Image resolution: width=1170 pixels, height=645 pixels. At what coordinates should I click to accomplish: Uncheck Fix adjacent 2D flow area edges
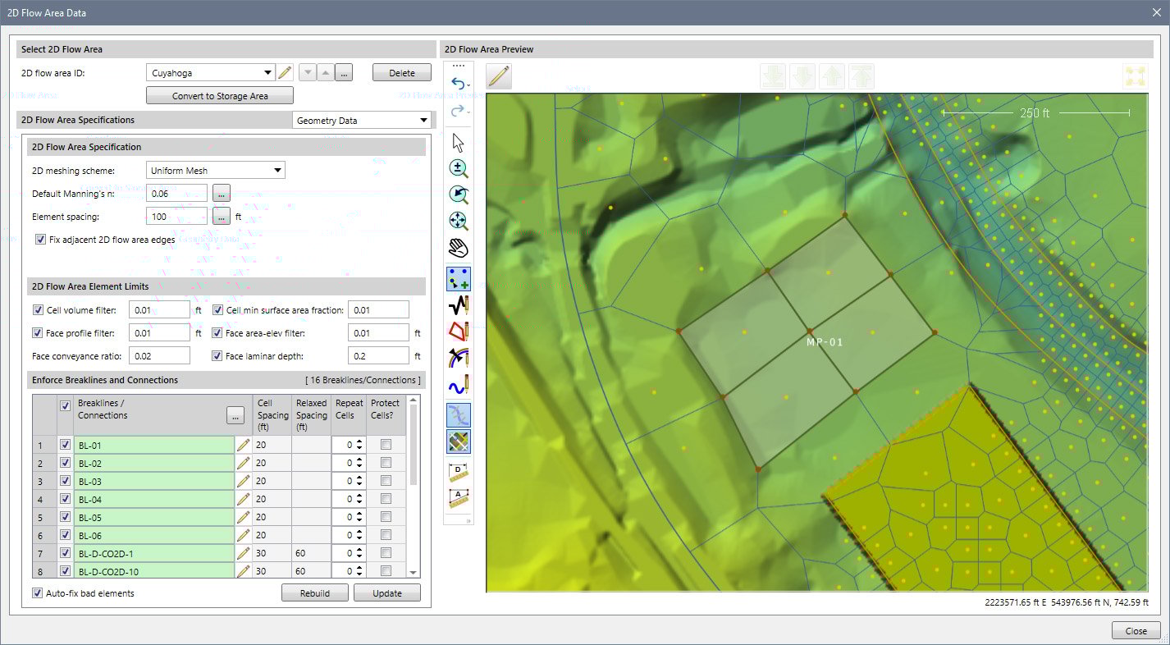tap(40, 240)
